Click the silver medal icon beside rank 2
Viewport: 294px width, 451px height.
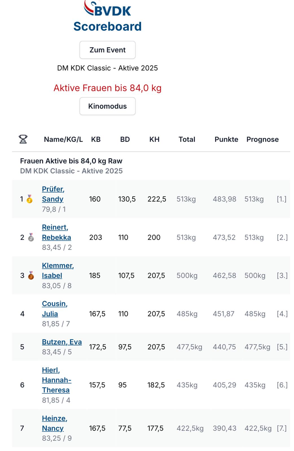pos(31,237)
